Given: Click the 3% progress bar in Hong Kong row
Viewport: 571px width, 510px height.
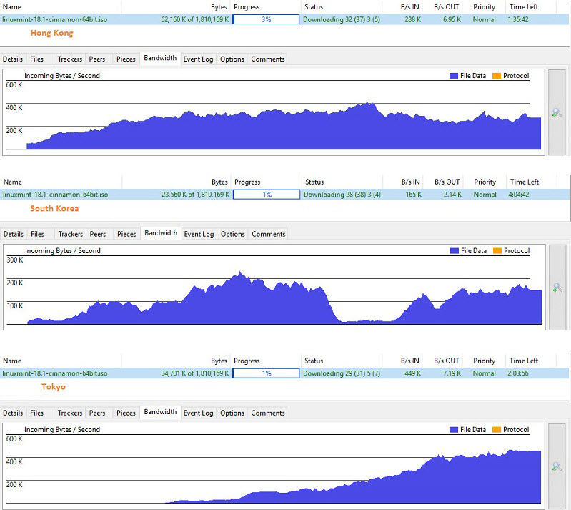Looking at the screenshot, I should (x=266, y=19).
